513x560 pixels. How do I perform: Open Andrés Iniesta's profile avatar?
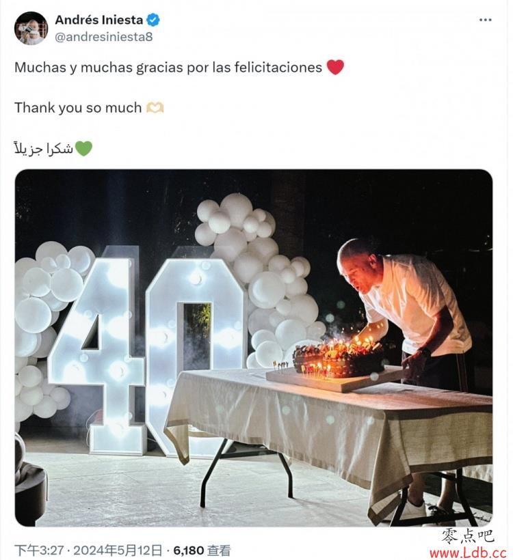coord(31,28)
